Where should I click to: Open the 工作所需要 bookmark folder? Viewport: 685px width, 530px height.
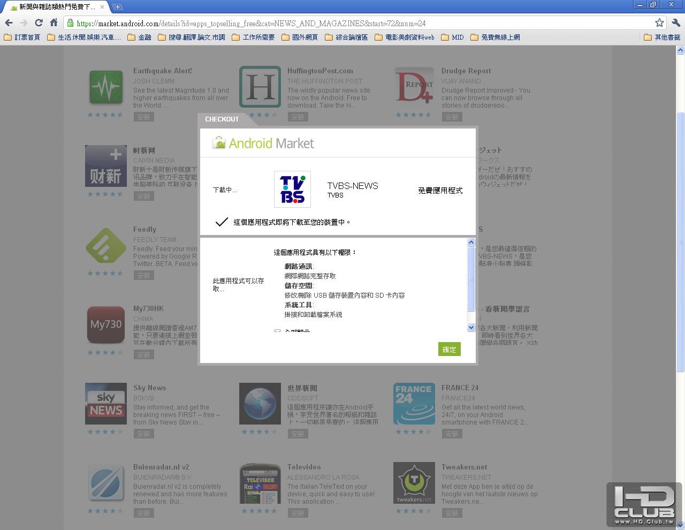click(x=253, y=37)
